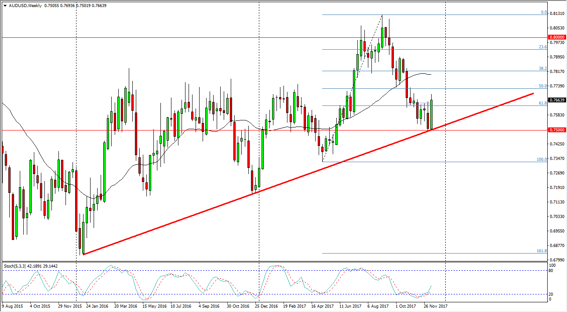Click the triangle arrow beside AUDUSD,Weekly

(5, 6)
